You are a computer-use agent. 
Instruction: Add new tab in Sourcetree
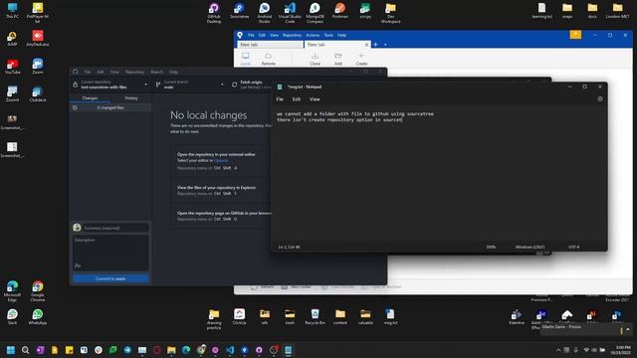point(375,44)
